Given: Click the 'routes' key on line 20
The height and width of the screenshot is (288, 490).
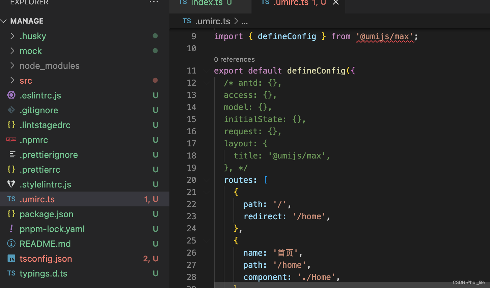Looking at the screenshot, I should [x=238, y=180].
